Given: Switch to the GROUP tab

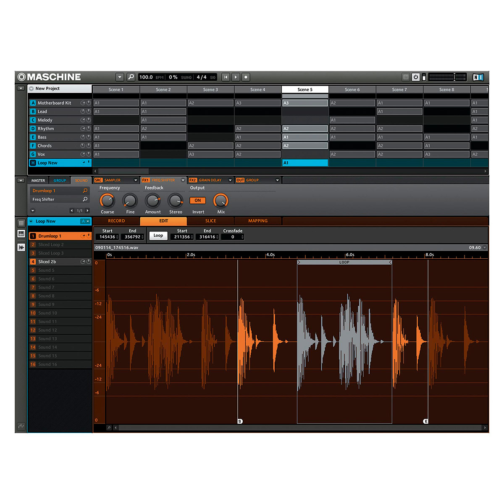Looking at the screenshot, I should [60, 181].
